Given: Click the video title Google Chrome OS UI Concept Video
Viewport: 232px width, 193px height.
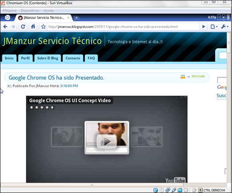Looking at the screenshot, I should (x=70, y=101).
